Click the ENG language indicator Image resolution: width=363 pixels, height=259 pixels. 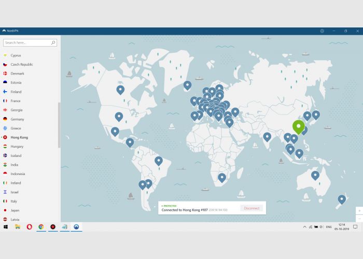click(329, 227)
